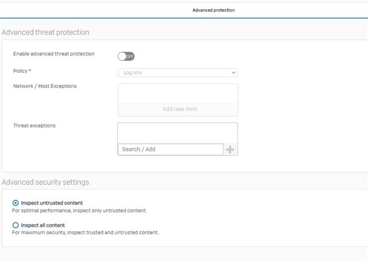Viewport: 368px width, 262px height.
Task: Focus the Search / Add threat exceptions field
Action: point(171,149)
